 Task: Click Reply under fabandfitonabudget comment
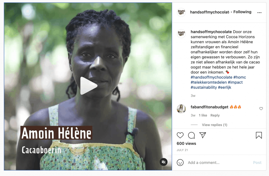(215, 115)
